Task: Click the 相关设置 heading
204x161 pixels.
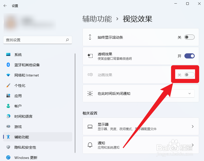Action: point(90,113)
